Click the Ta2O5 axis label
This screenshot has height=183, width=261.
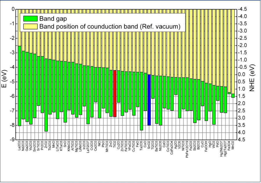click(x=142, y=146)
